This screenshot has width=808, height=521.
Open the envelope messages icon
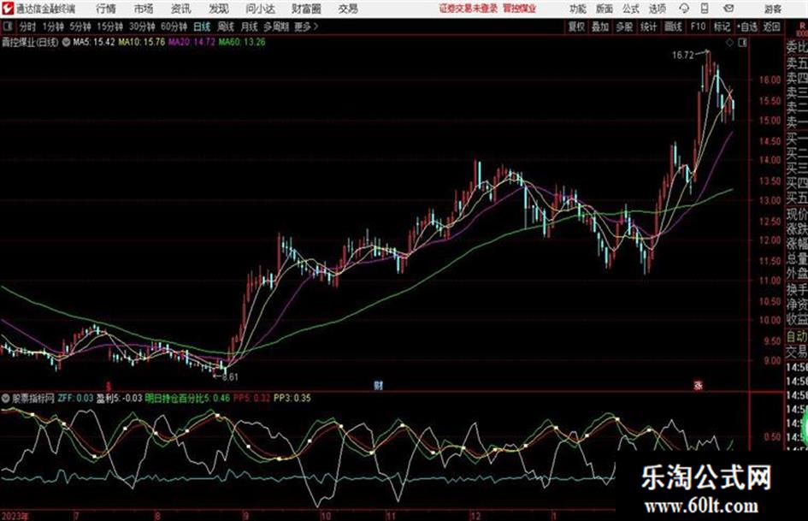click(x=728, y=9)
